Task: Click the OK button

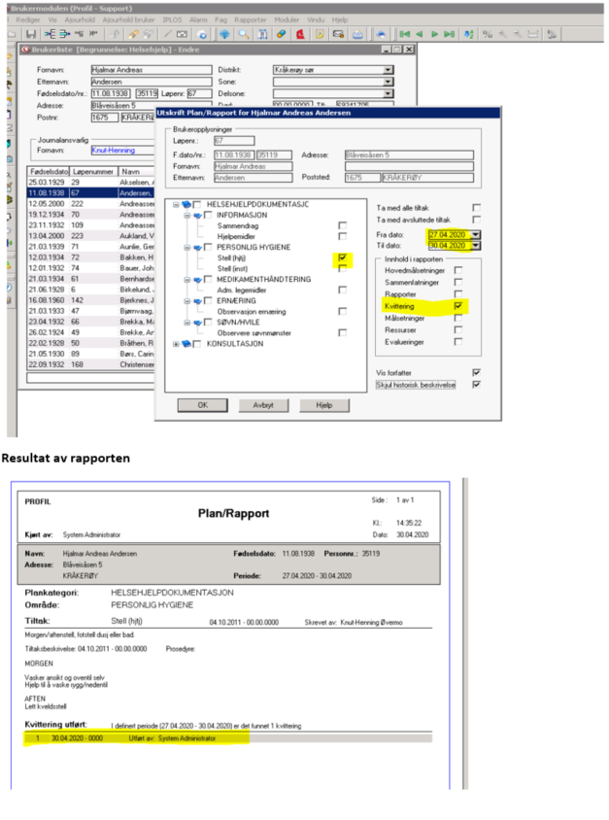Action: click(199, 405)
